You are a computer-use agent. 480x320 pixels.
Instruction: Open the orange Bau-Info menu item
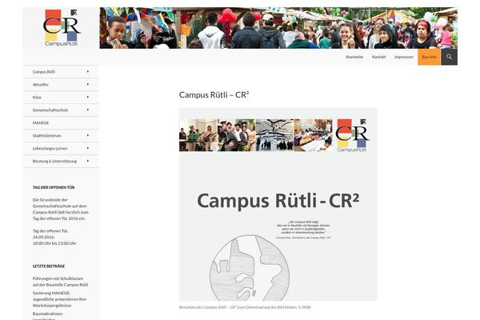tap(429, 57)
